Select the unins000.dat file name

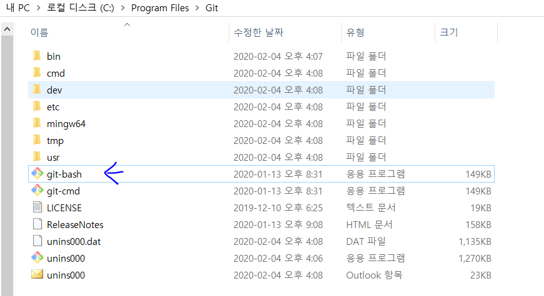point(74,242)
